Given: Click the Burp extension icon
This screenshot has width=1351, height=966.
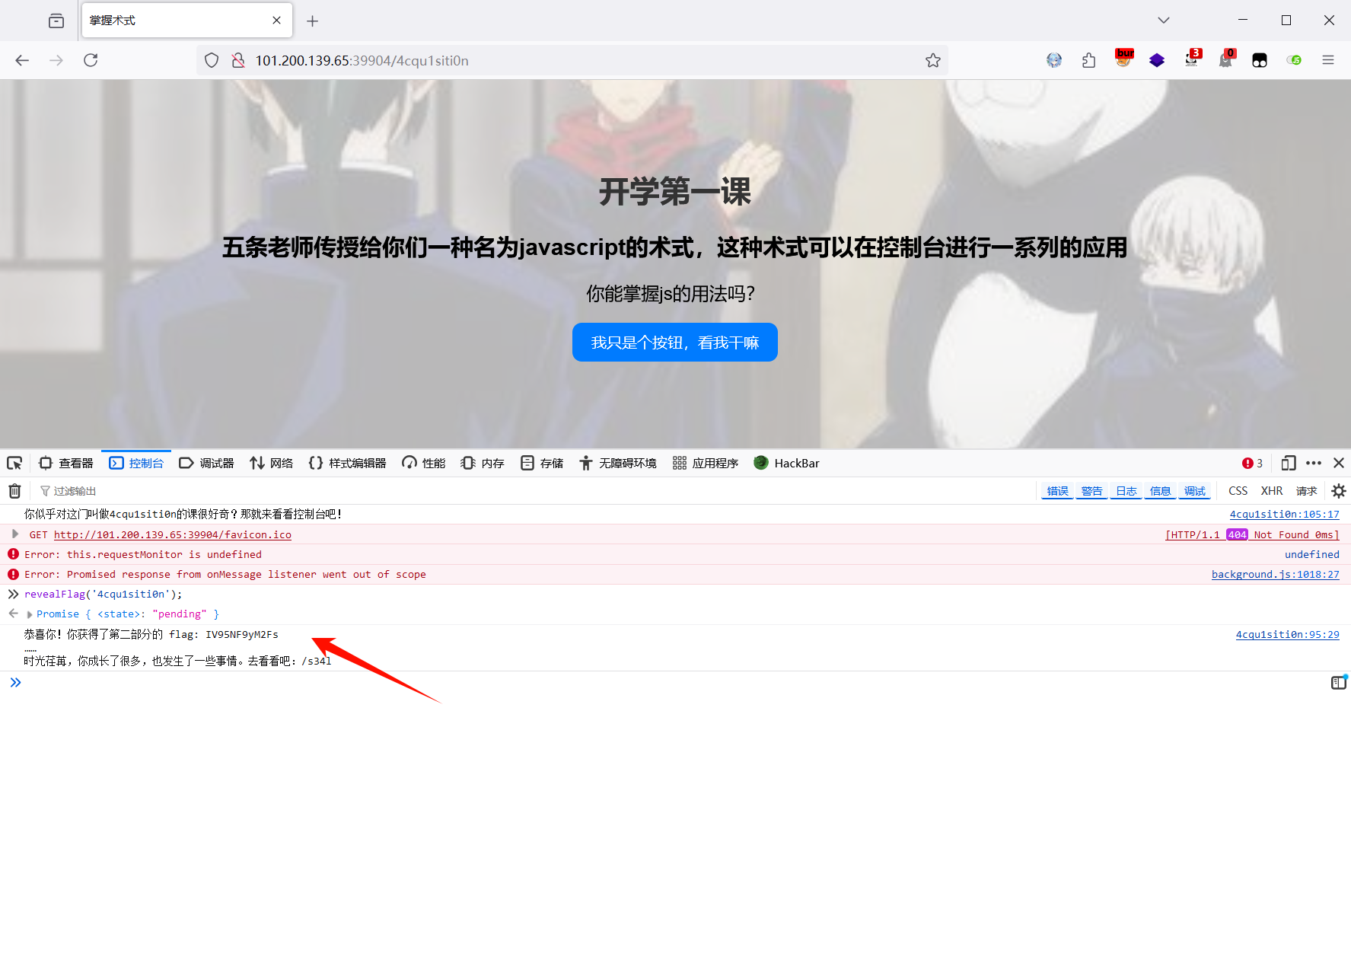Looking at the screenshot, I should coord(1123,59).
